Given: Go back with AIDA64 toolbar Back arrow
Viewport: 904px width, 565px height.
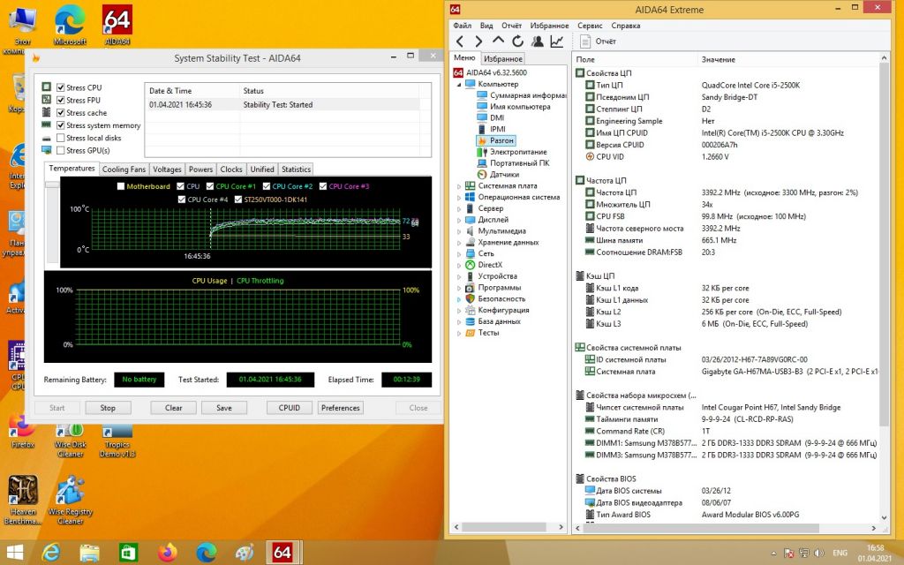Looking at the screenshot, I should click(x=459, y=41).
